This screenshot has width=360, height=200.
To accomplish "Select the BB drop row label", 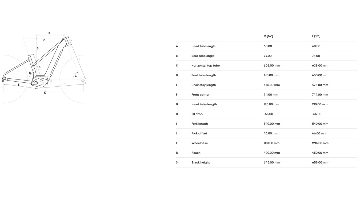I will pos(197,114).
